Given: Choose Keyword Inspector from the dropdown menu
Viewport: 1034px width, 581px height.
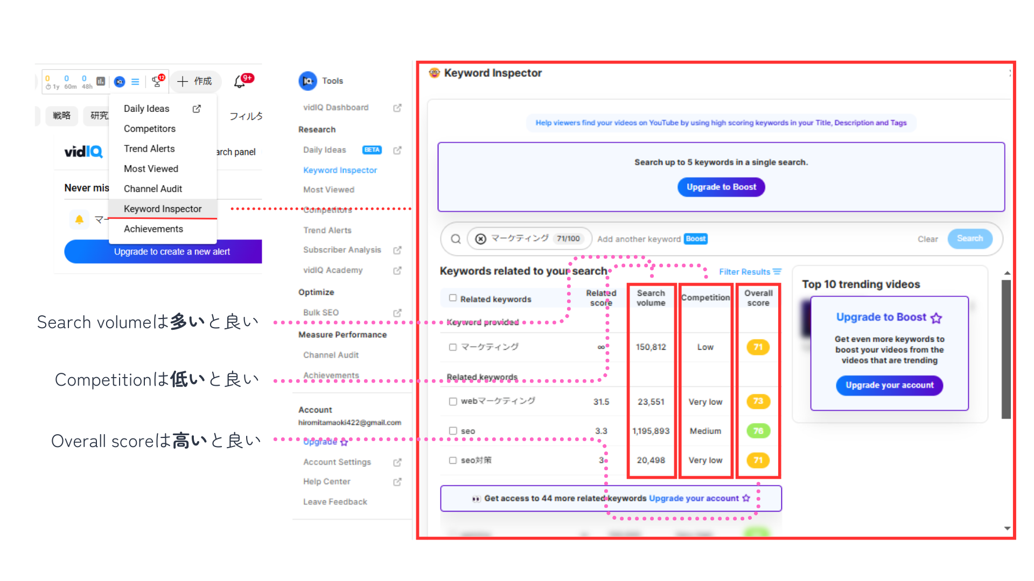Looking at the screenshot, I should pos(163,209).
